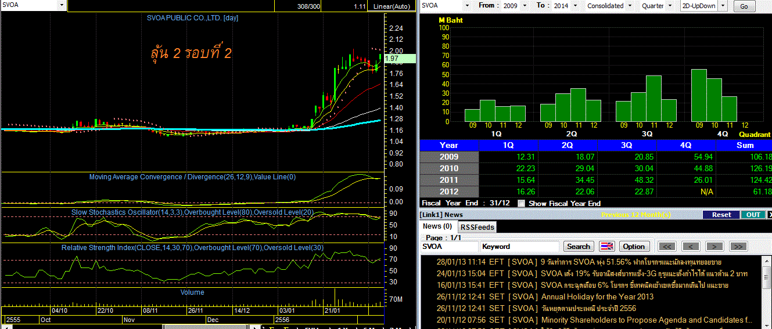Open the 24/01/13 15:04 EFT SVOA news item
The width and height of the screenshot is (772, 329).
(x=591, y=273)
